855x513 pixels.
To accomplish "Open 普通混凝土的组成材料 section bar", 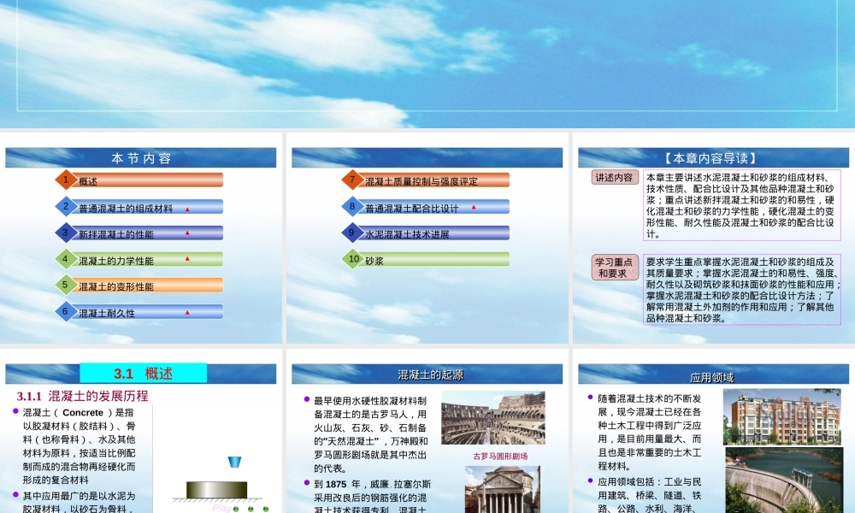I will [x=147, y=207].
